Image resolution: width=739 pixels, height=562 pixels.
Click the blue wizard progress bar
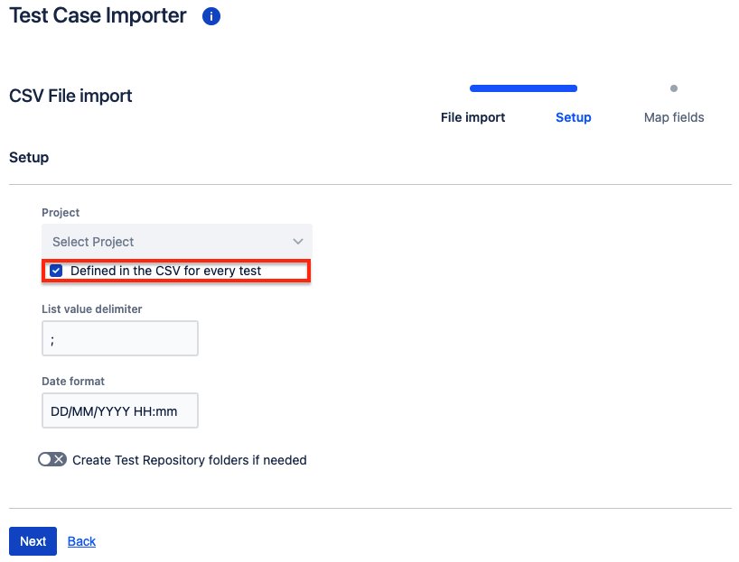pos(524,88)
